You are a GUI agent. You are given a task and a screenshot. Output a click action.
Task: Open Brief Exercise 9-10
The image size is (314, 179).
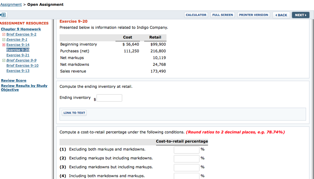pyautogui.click(x=22, y=65)
